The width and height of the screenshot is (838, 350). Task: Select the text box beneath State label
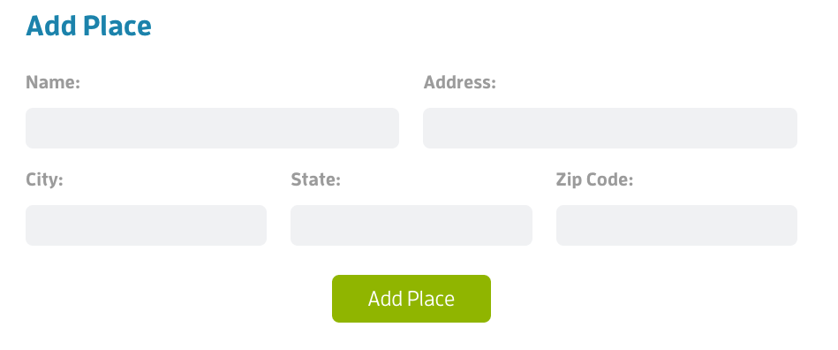tap(411, 225)
